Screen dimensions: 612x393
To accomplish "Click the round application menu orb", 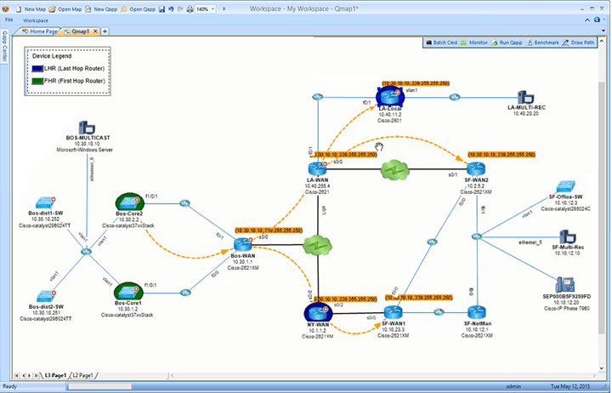I will click(5, 9).
